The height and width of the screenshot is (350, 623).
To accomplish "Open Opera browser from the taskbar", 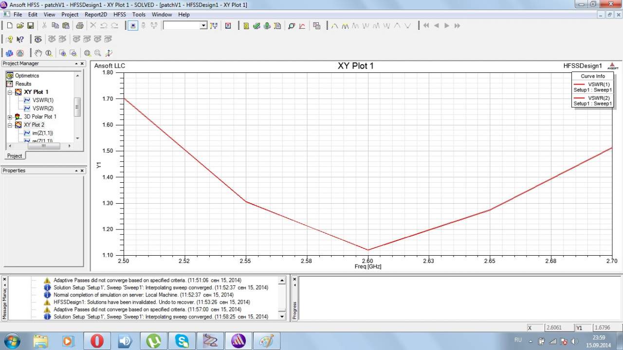I will [x=97, y=341].
